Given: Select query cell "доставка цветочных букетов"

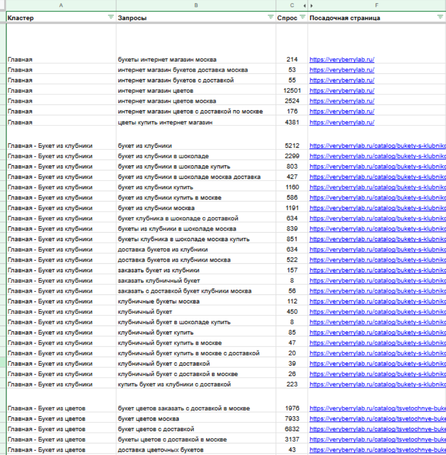Looking at the screenshot, I should (196, 450).
